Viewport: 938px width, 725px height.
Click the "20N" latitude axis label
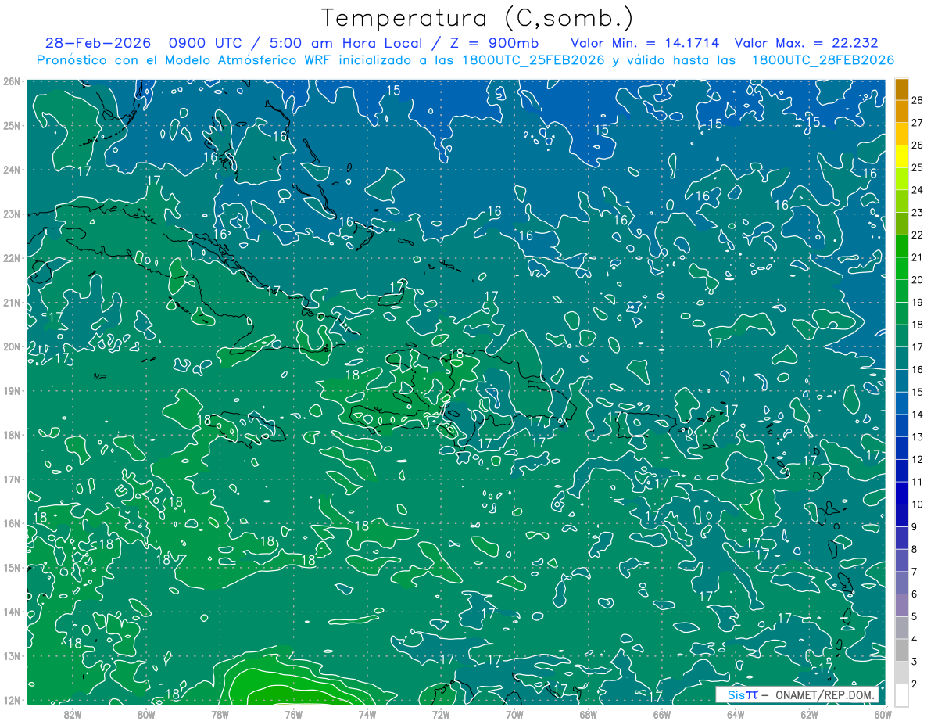(11, 346)
